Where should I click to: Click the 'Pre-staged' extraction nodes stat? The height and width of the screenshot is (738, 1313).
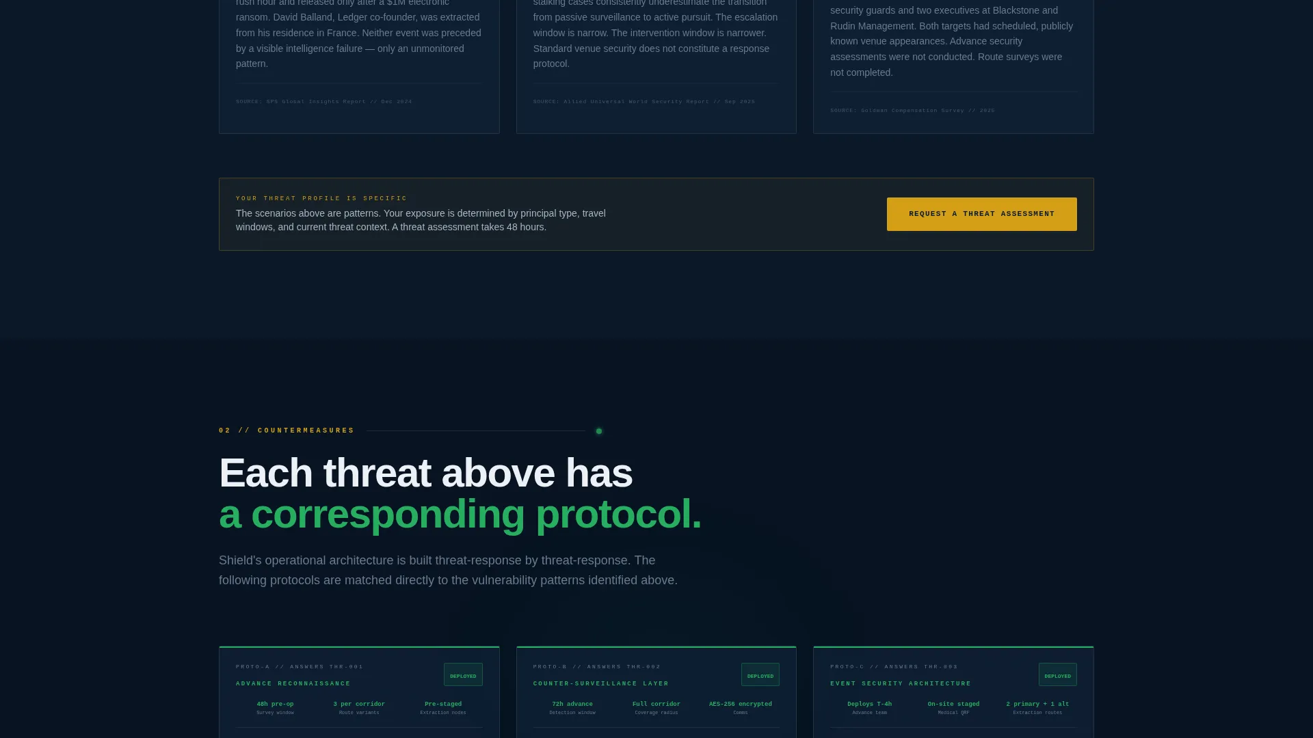coord(443,708)
